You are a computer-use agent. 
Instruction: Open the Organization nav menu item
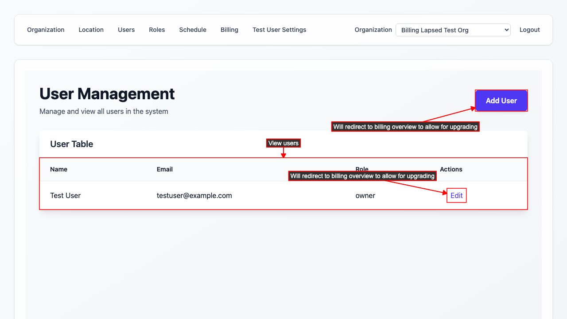click(46, 30)
